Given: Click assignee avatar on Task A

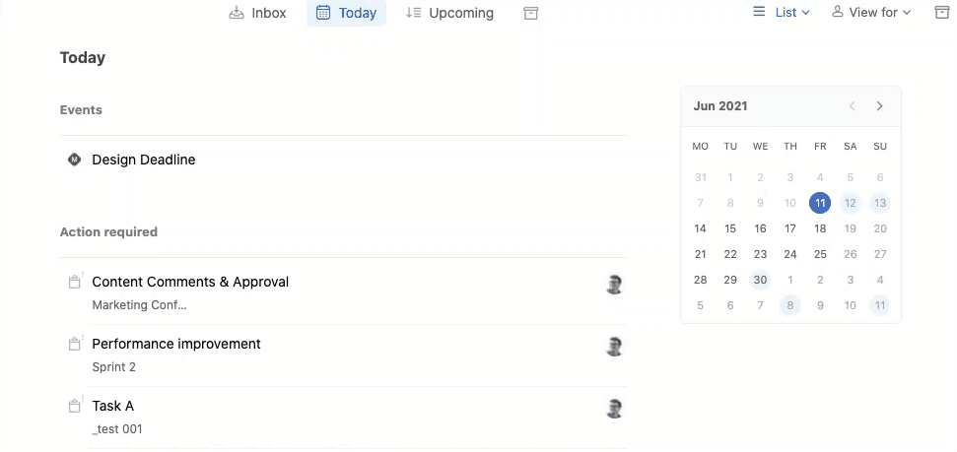Looking at the screenshot, I should coord(615,408).
